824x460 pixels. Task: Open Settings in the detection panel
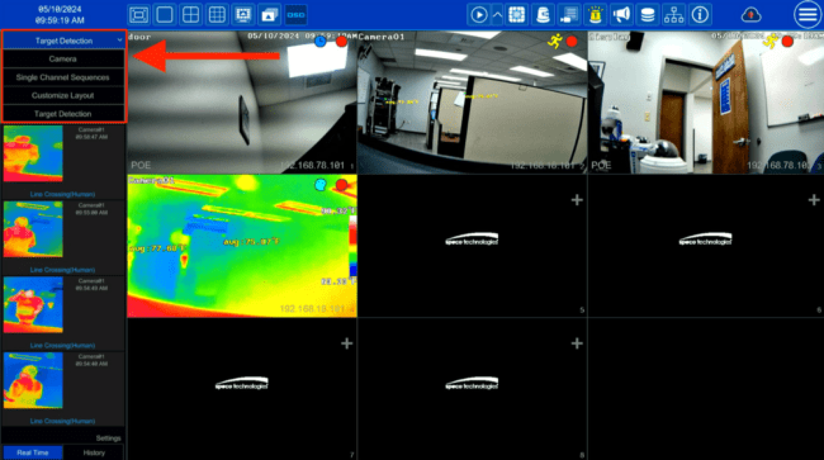click(108, 438)
